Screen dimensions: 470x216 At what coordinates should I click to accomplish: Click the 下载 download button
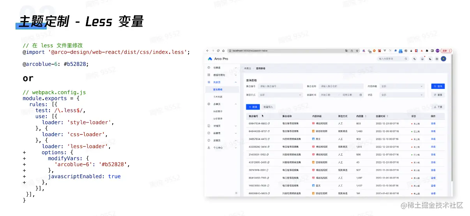pos(438,107)
